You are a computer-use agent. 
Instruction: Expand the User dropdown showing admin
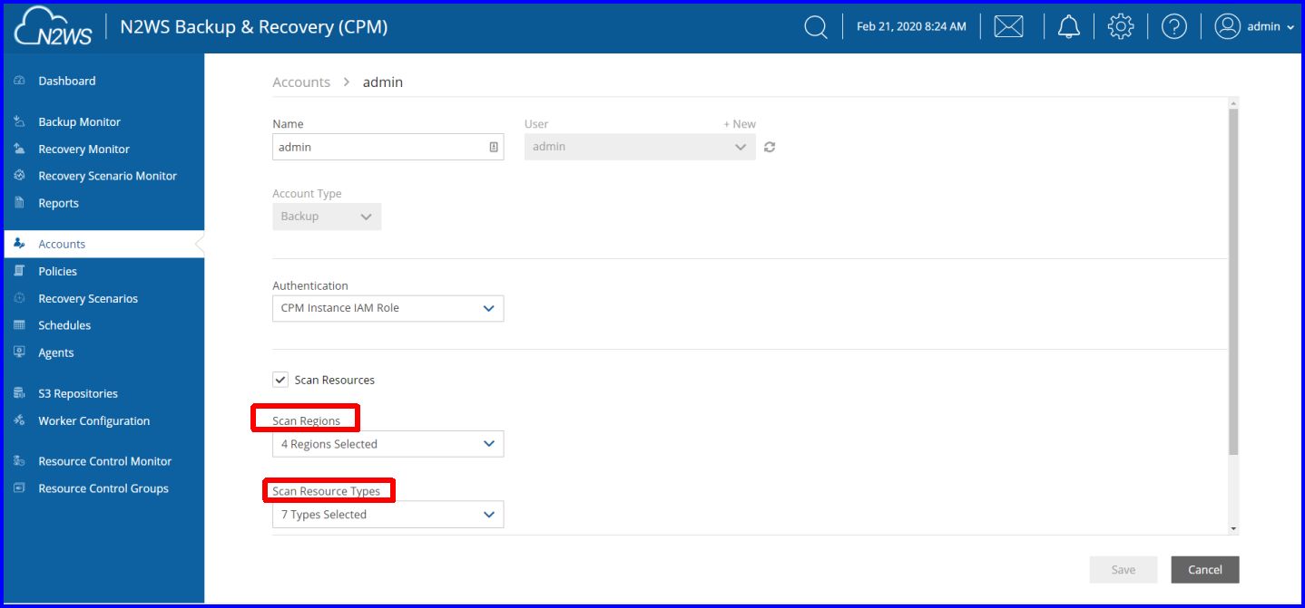coord(640,147)
